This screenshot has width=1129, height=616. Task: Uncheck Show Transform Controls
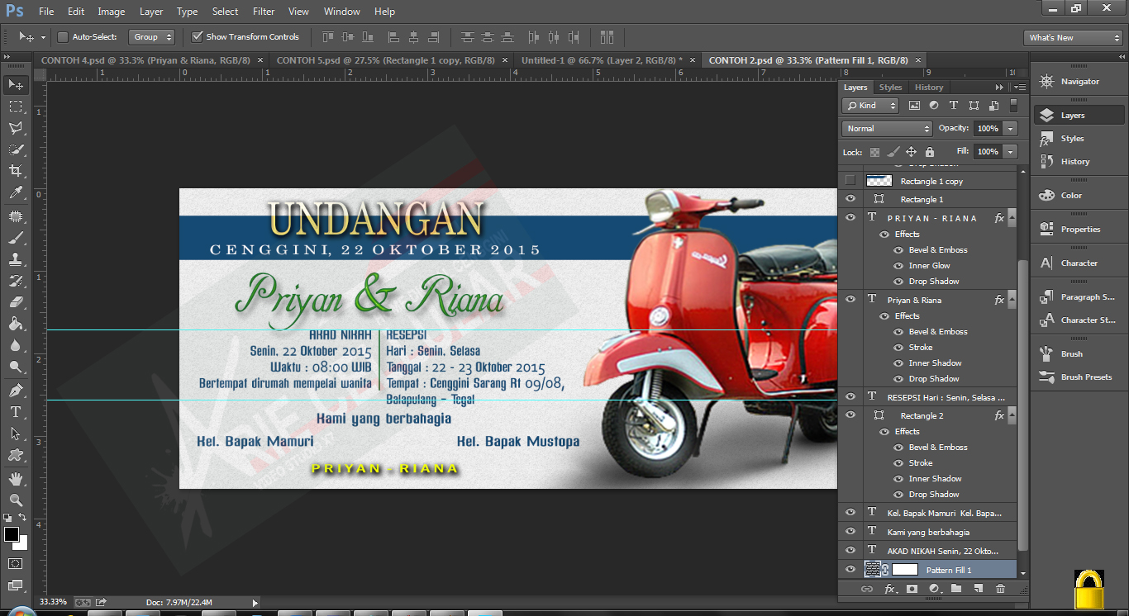[x=197, y=36]
